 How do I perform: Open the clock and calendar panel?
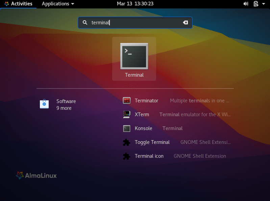pos(135,4)
